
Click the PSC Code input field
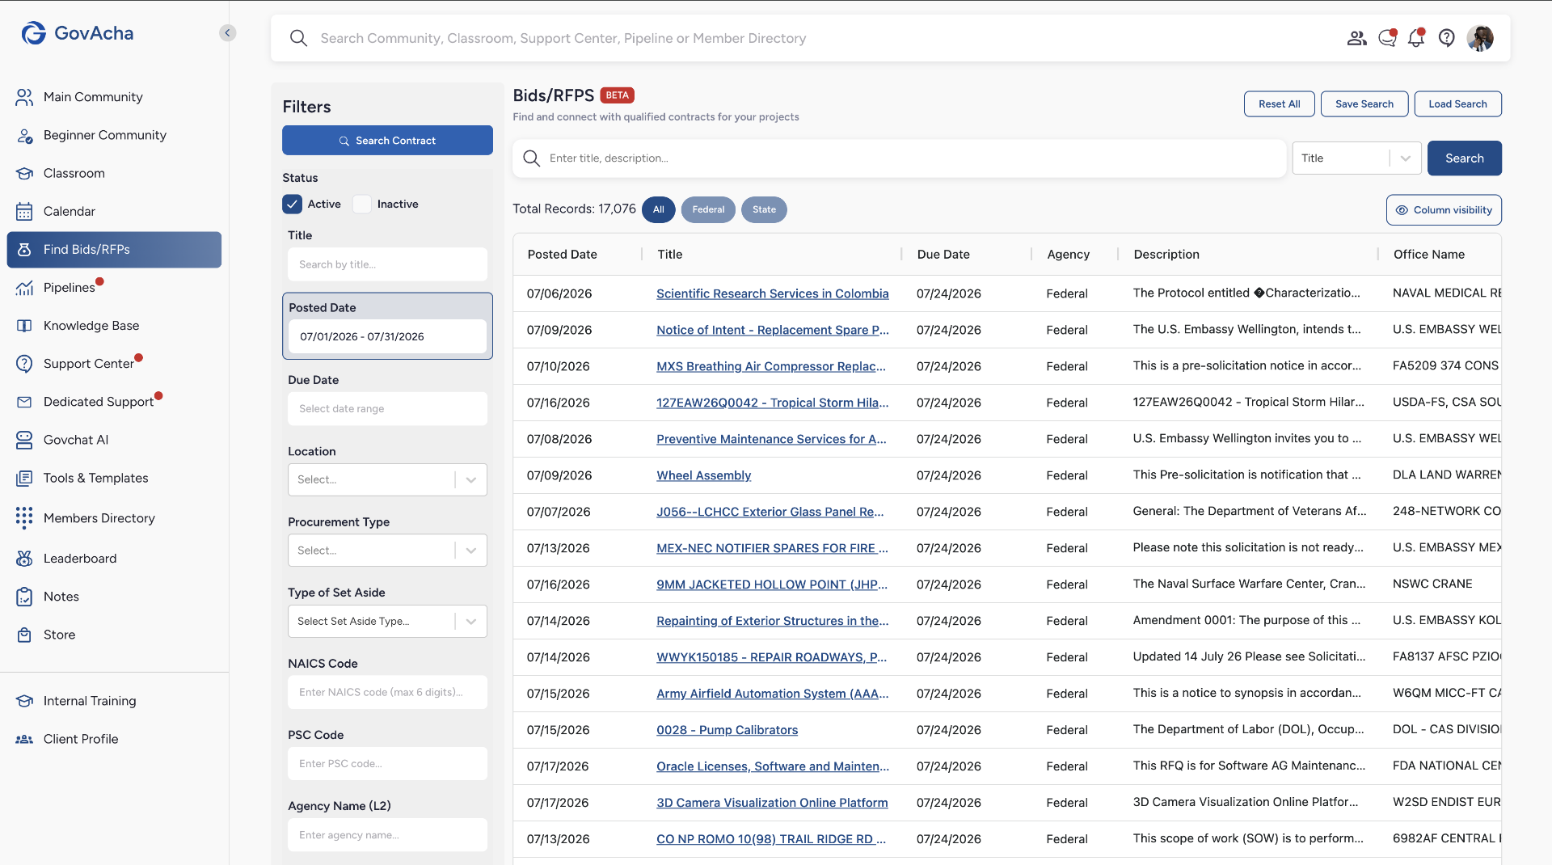[387, 764]
